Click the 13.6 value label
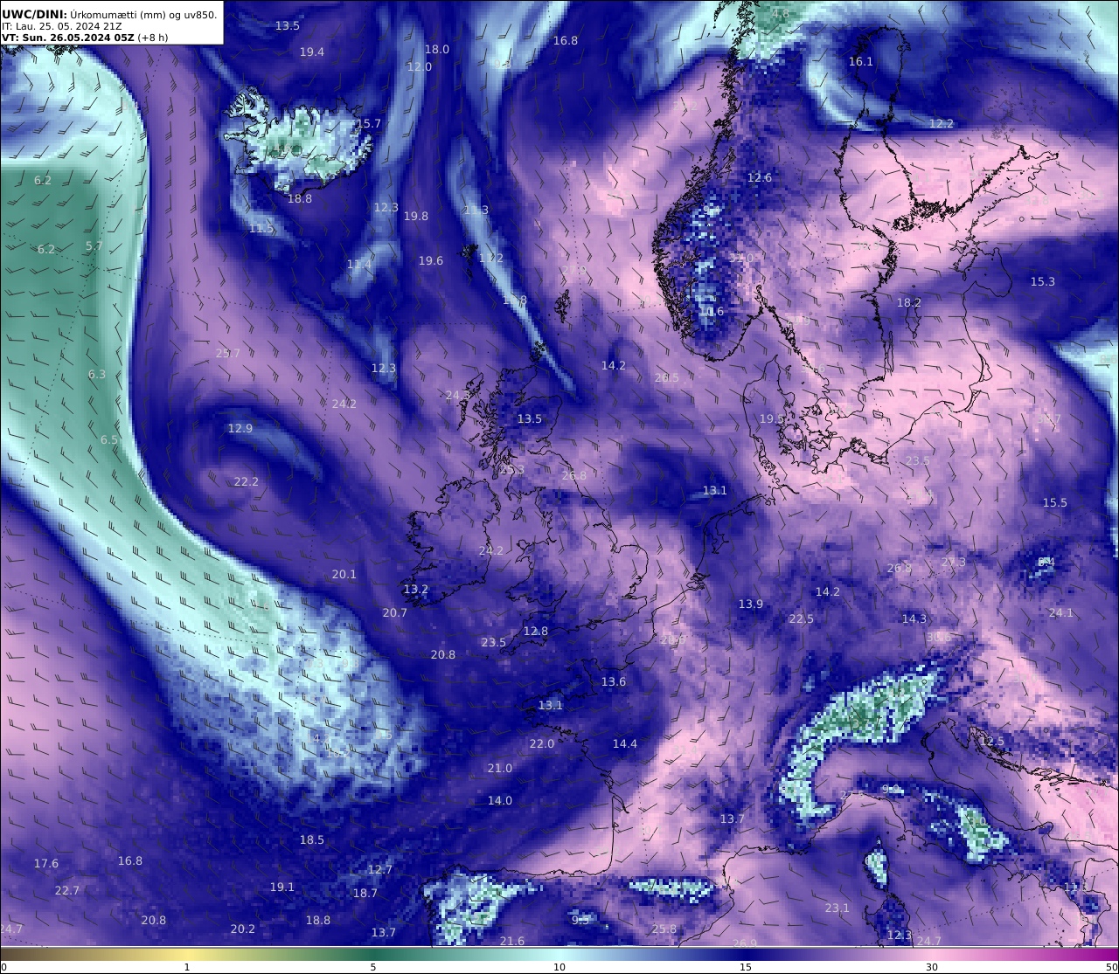The image size is (1119, 974). pos(614,682)
